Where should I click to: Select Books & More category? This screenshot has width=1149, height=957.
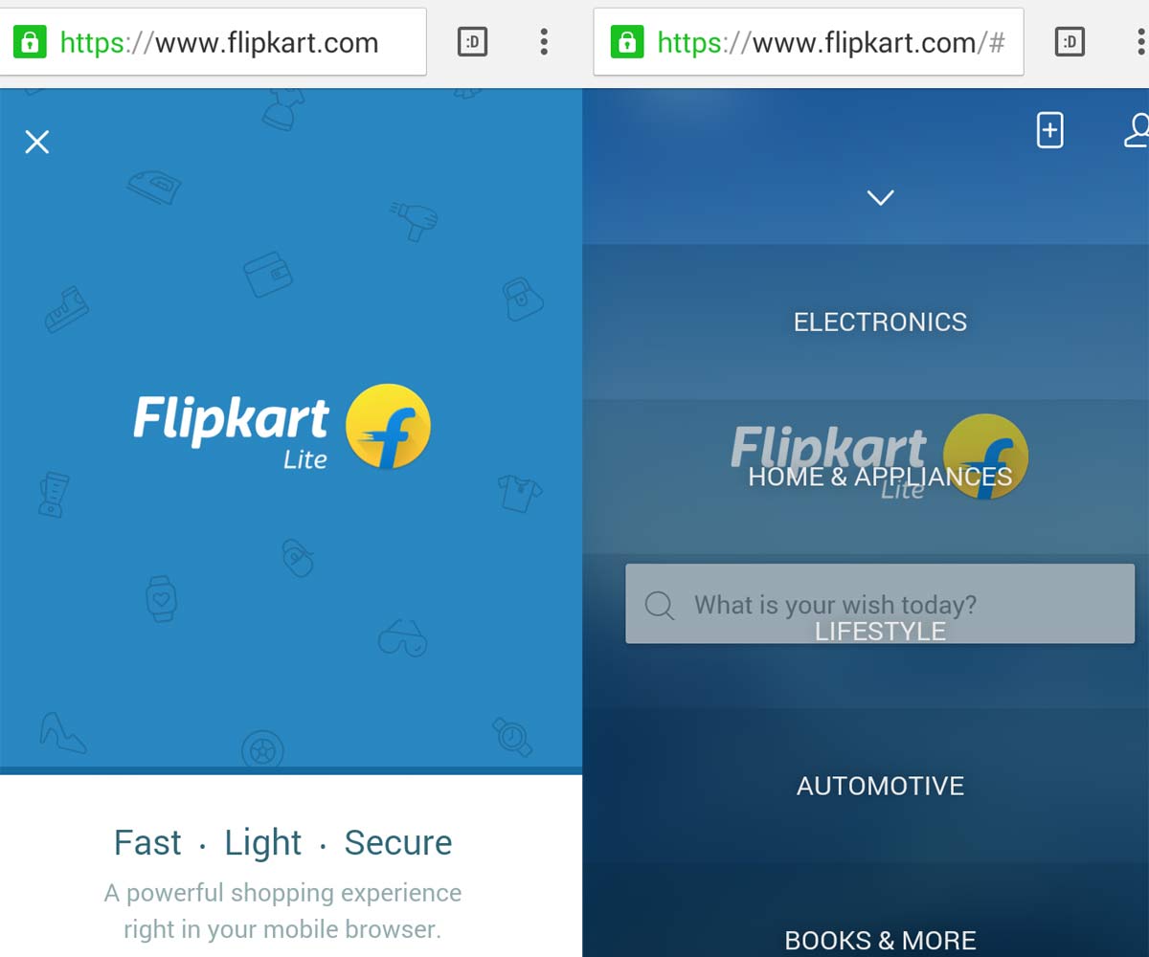click(x=880, y=941)
